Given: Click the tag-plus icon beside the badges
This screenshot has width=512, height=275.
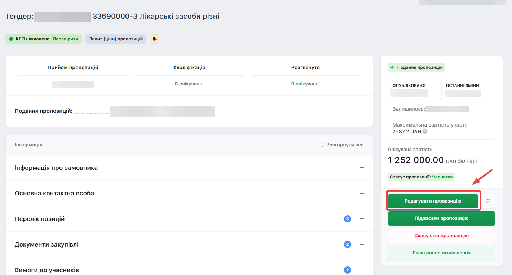Looking at the screenshot, I should [155, 39].
